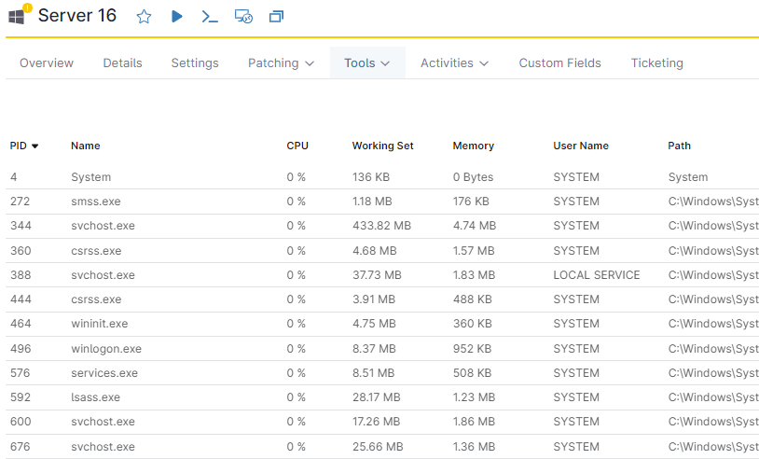
Task: Sort by PID column arrow
Action: pyautogui.click(x=35, y=146)
